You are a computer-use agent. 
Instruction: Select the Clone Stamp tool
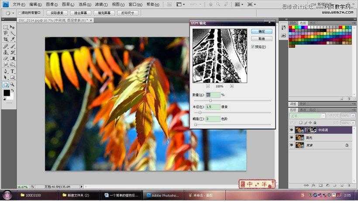(x=6, y=52)
